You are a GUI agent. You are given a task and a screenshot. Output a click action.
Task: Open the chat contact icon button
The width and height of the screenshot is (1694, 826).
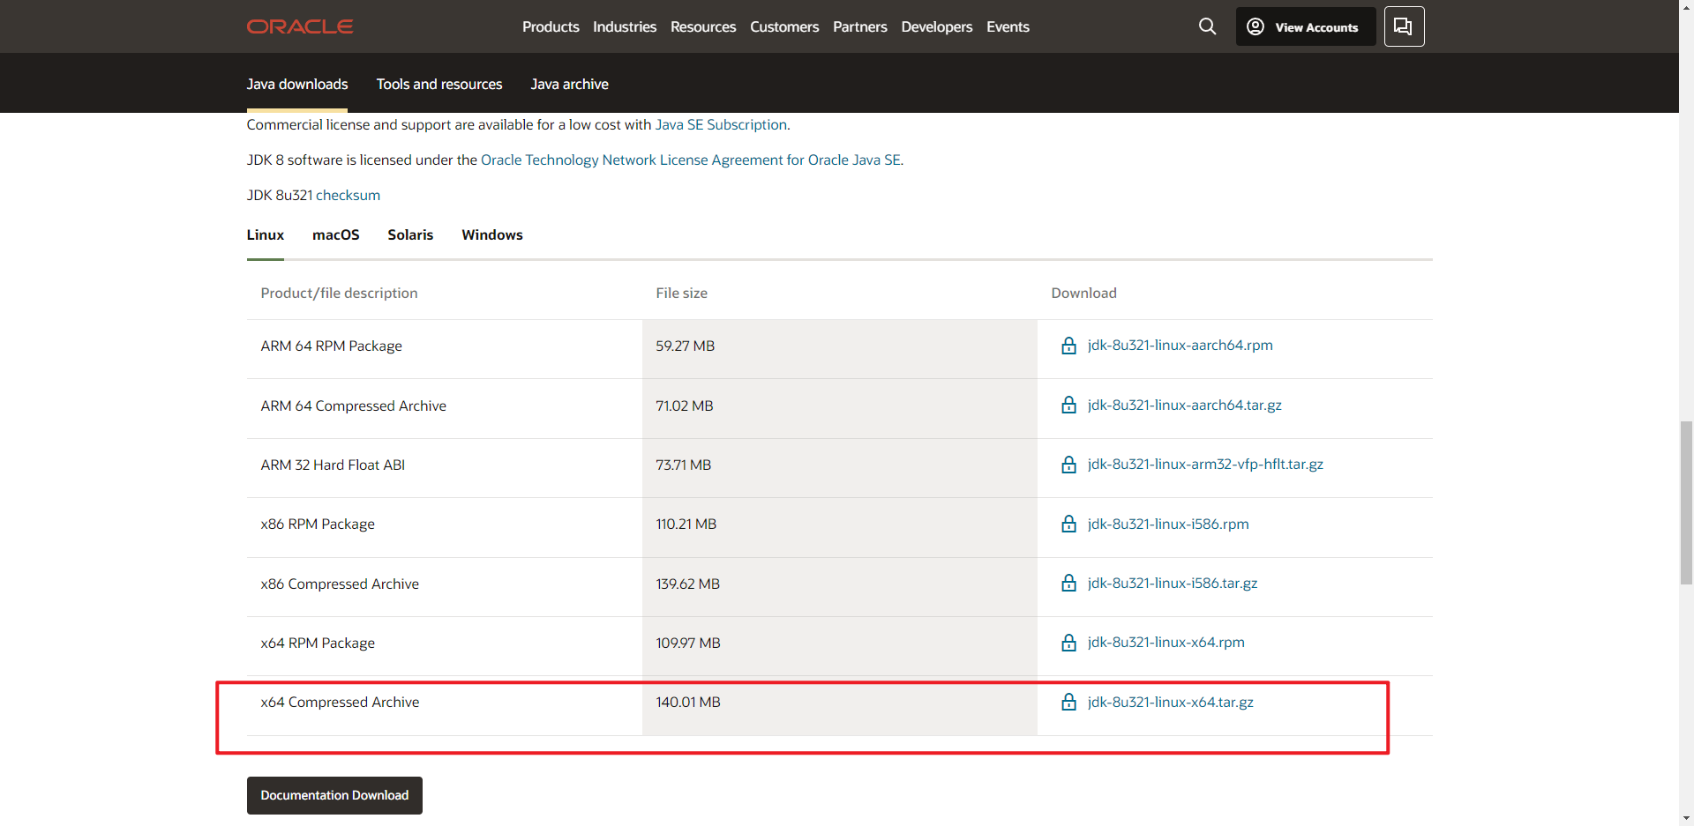[x=1404, y=26]
